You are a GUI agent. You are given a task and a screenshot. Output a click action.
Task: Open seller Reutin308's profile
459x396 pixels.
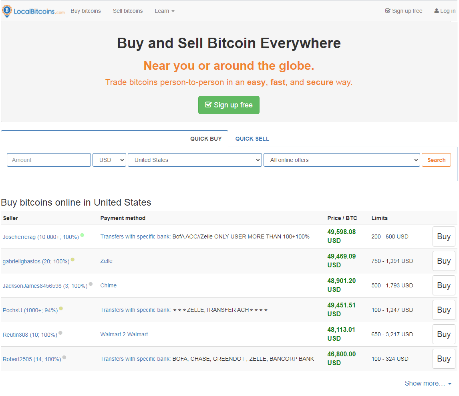coord(30,335)
